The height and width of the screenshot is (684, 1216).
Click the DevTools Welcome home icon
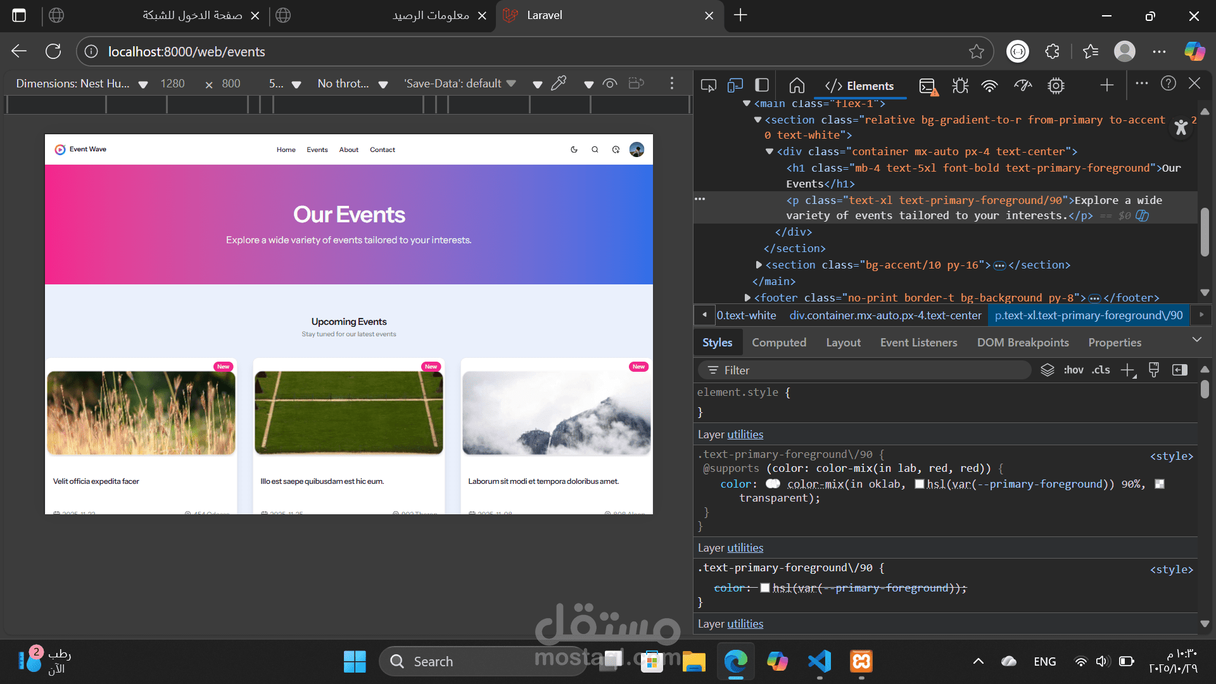click(797, 85)
